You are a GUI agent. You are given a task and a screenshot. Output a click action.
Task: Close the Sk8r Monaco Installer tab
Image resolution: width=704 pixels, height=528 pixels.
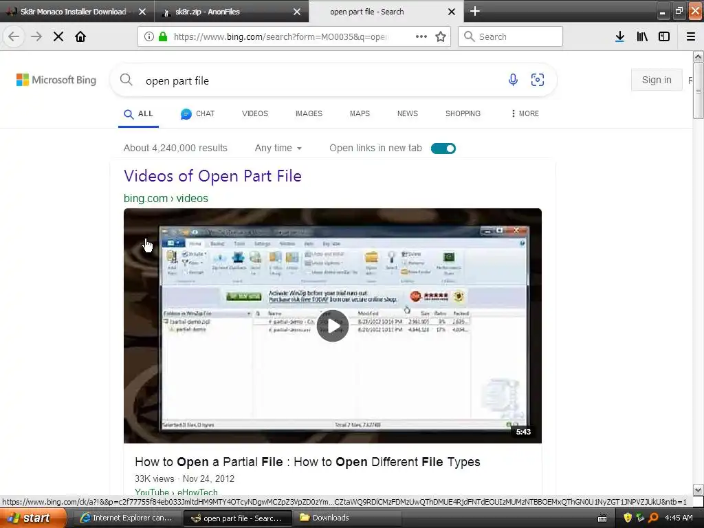142,12
